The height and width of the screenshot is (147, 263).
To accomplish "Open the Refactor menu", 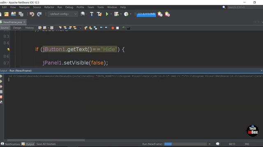I will click(49, 7).
